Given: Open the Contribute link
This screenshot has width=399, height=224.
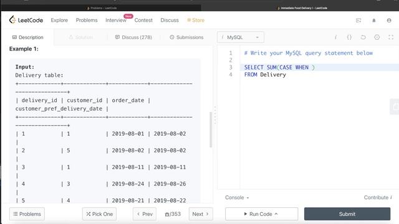Looking at the screenshot, I should tap(378, 198).
